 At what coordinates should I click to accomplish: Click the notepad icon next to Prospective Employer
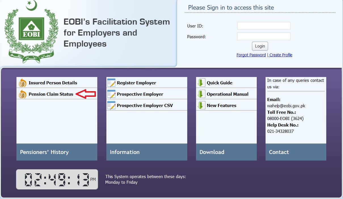tap(111, 94)
